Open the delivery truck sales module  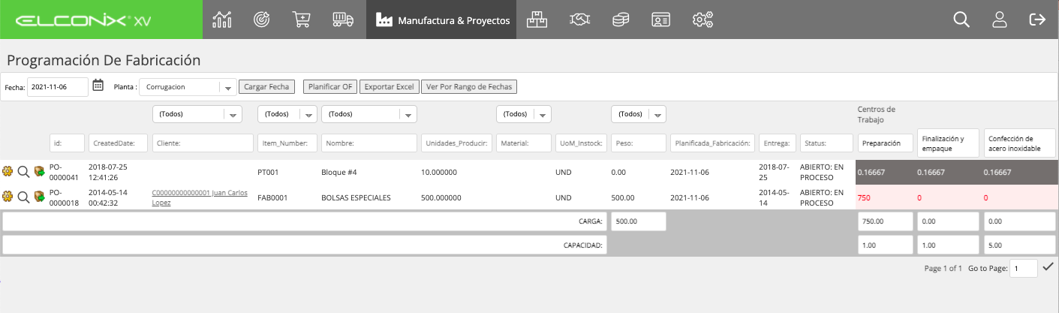coord(343,20)
